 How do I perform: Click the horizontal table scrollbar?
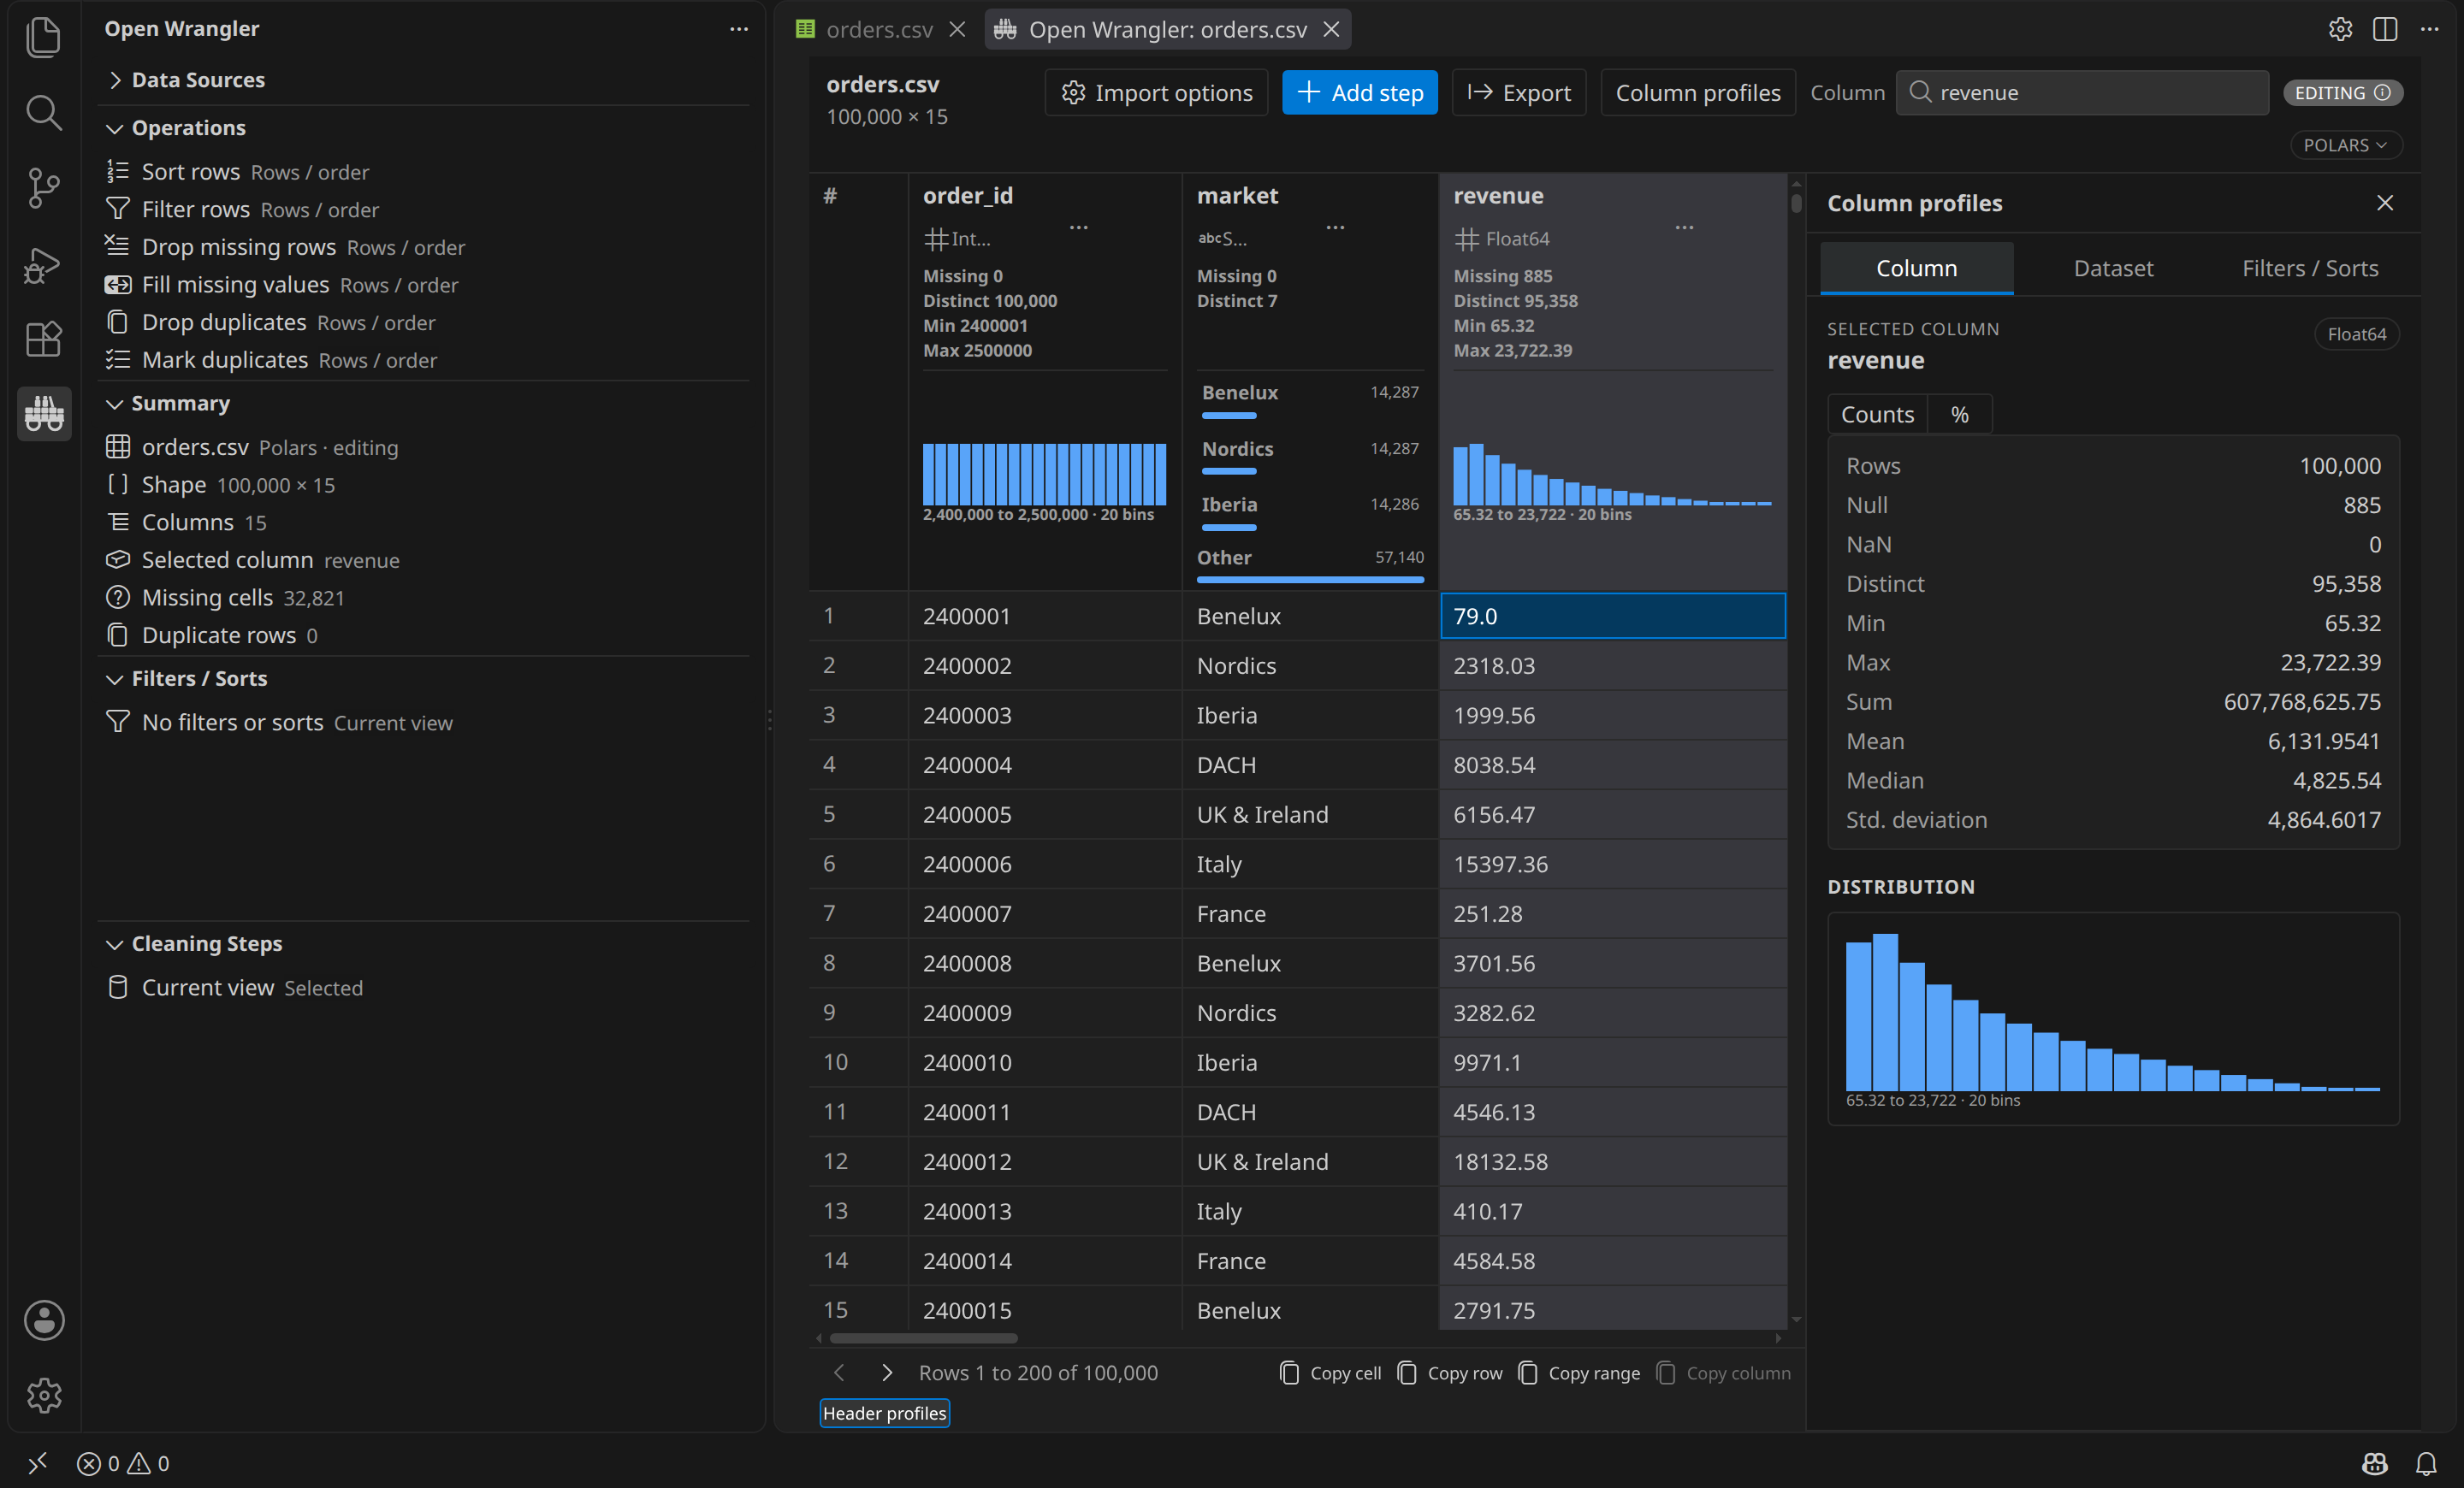pos(923,1338)
